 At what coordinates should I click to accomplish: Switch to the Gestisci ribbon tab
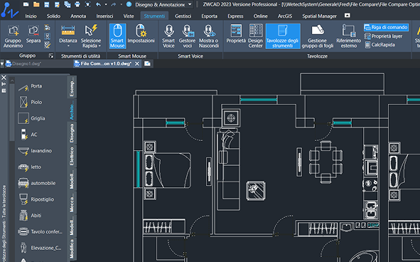(183, 16)
